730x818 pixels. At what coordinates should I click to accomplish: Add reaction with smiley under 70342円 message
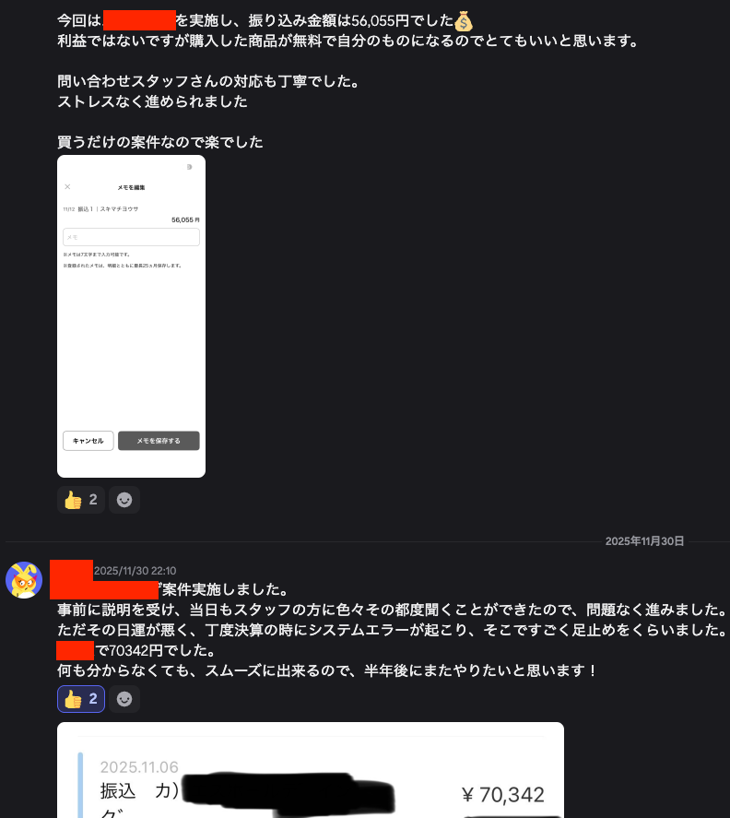[124, 699]
